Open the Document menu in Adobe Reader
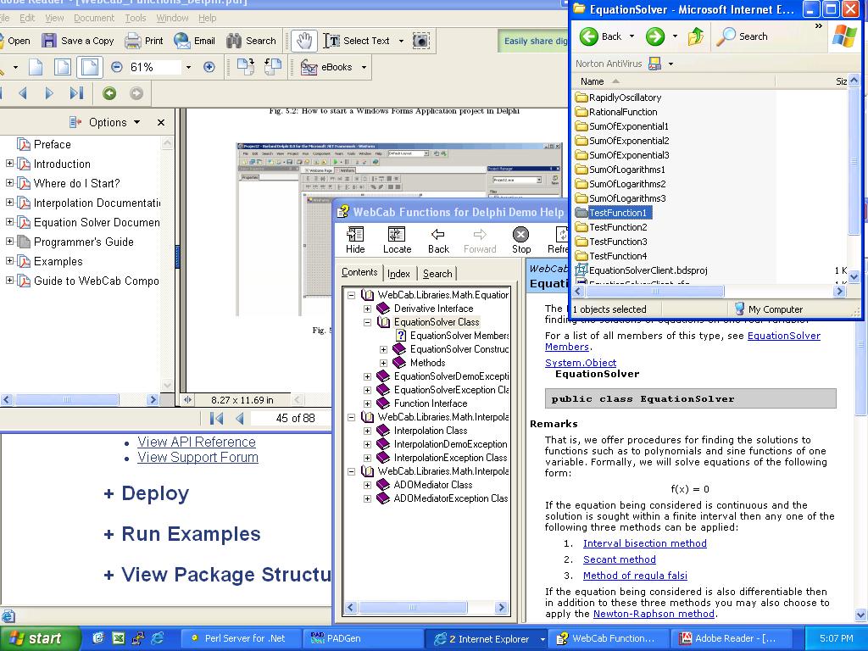Screen dimensions: 868x651 tap(94, 18)
